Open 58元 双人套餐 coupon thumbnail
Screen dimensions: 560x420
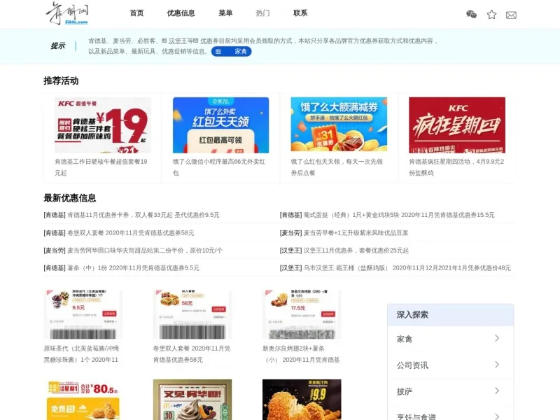tap(192, 314)
